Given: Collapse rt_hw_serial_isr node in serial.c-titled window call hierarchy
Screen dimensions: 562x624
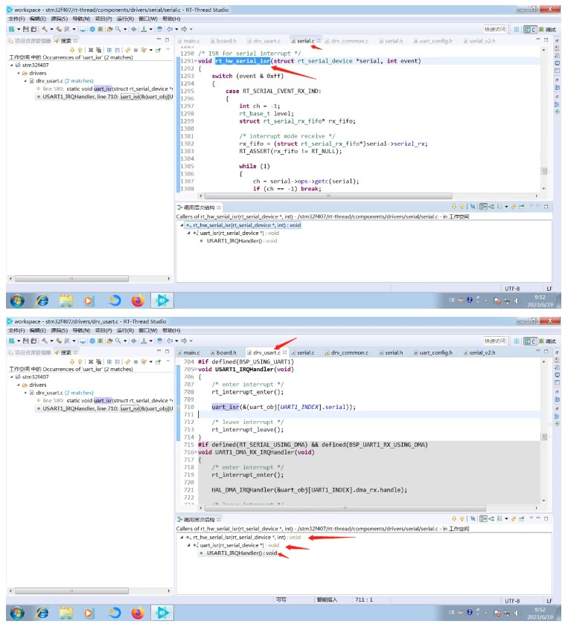Looking at the screenshot, I should [x=182, y=225].
